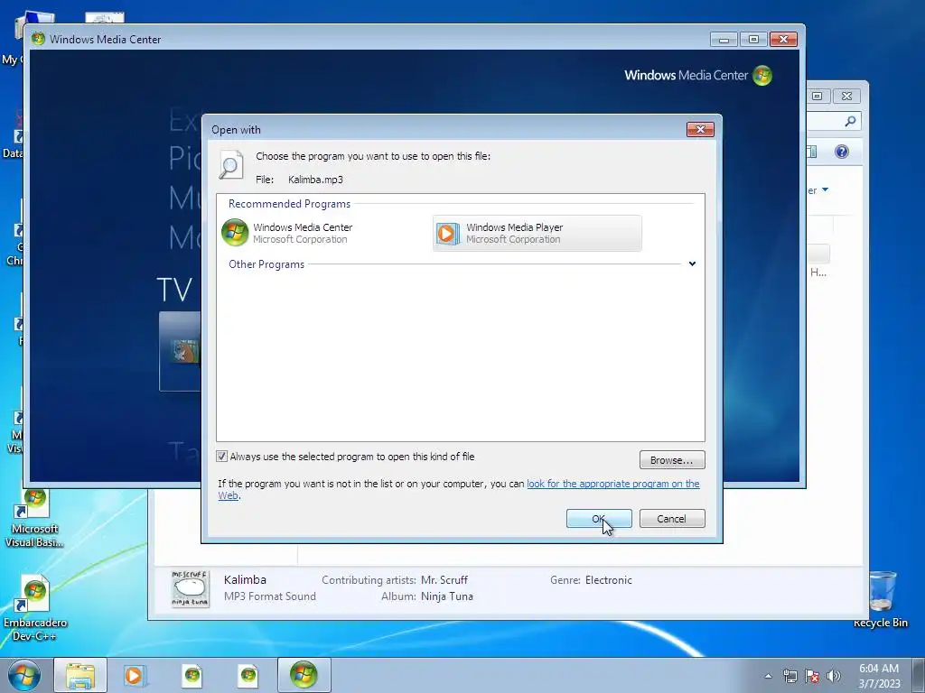Open the Action Center flag icon

pos(812,676)
